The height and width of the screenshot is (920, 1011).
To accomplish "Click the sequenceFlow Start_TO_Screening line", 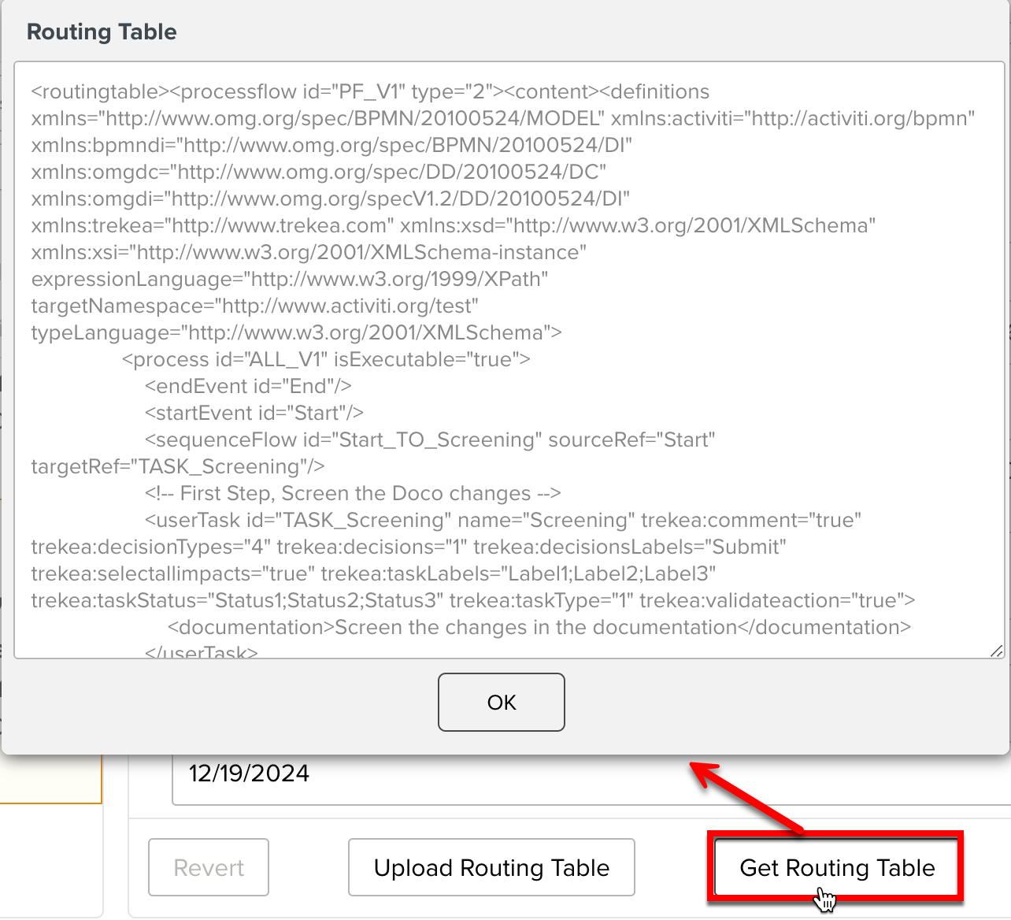I will click(x=429, y=440).
